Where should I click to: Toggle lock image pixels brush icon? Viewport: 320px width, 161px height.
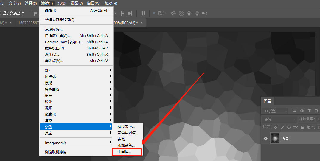(282, 127)
